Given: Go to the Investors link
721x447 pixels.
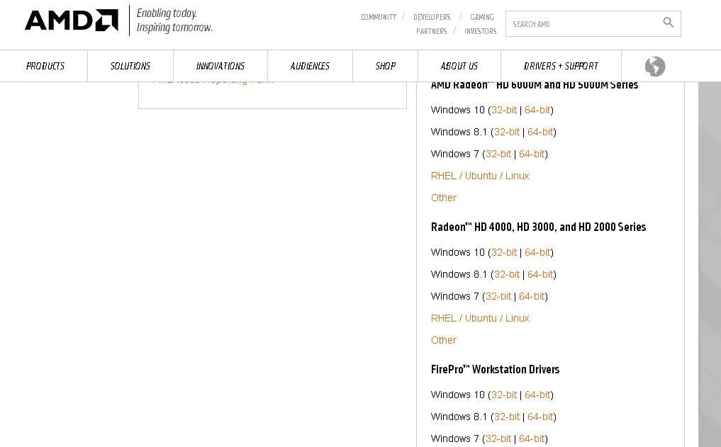Looking at the screenshot, I should click(481, 31).
